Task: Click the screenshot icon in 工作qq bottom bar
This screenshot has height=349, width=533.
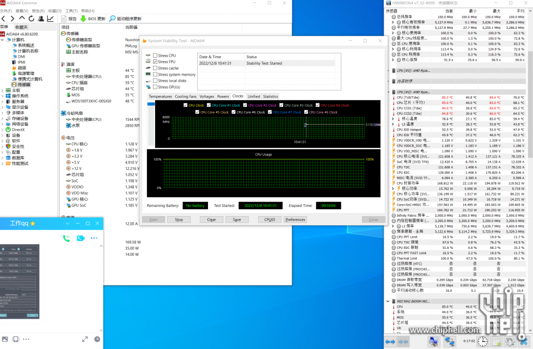Action: (16, 339)
